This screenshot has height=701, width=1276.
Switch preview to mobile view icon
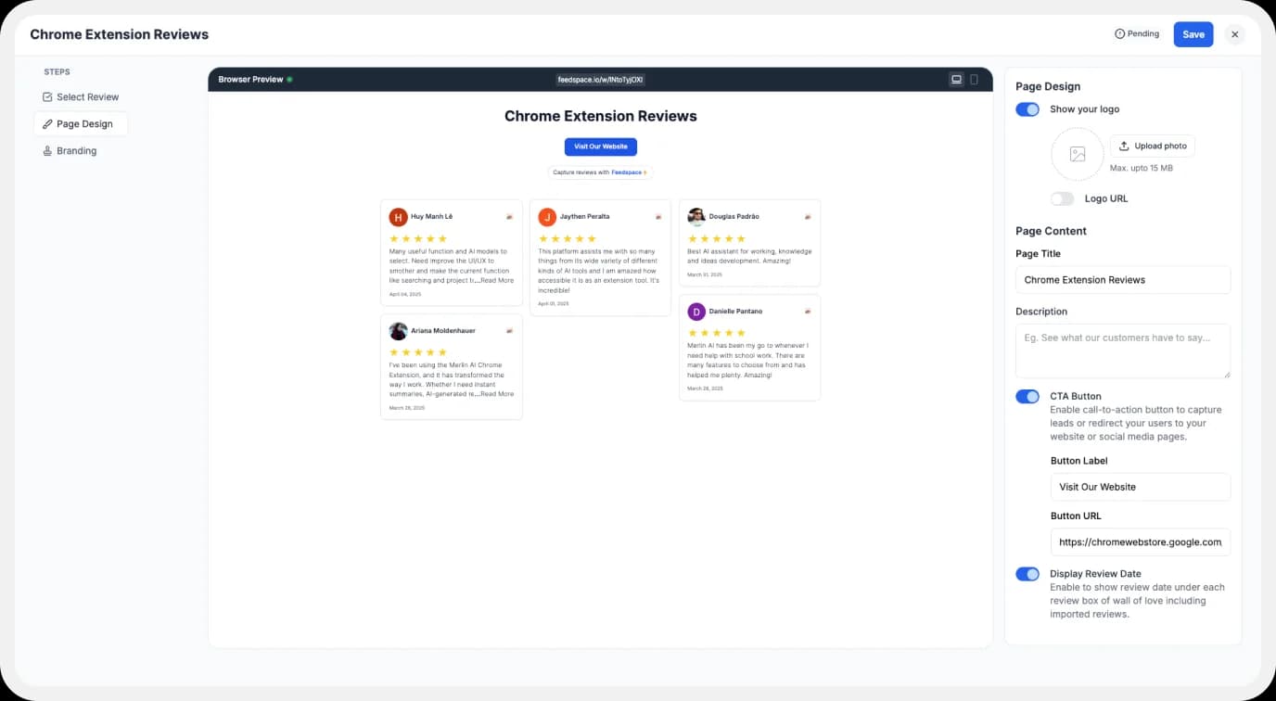974,80
